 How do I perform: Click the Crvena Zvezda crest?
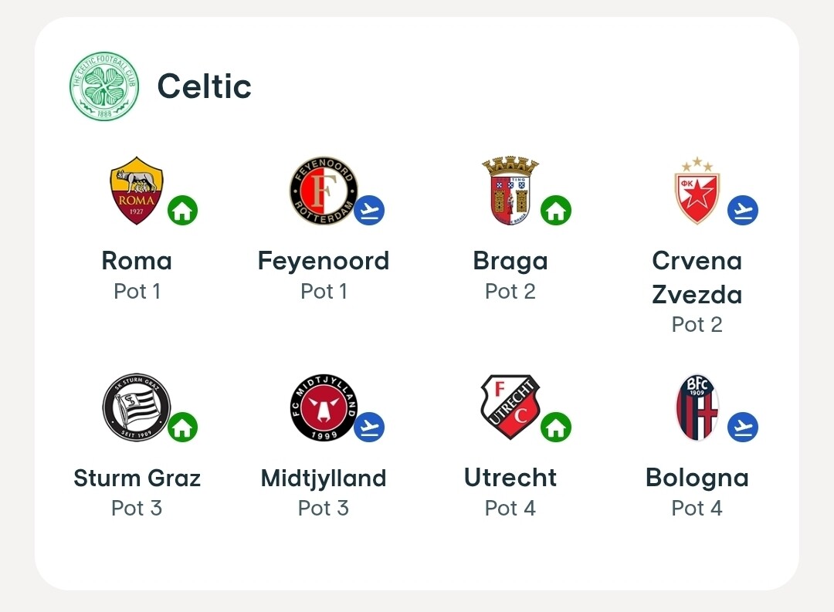(x=697, y=191)
